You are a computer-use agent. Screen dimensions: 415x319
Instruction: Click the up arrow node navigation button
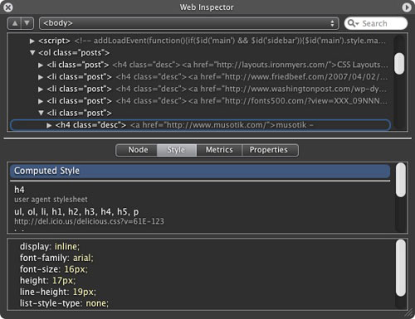coord(14,23)
